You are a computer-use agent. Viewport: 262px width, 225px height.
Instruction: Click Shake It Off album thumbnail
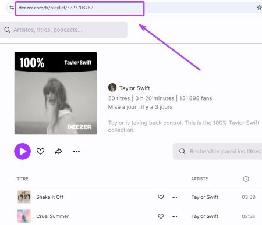(24, 197)
